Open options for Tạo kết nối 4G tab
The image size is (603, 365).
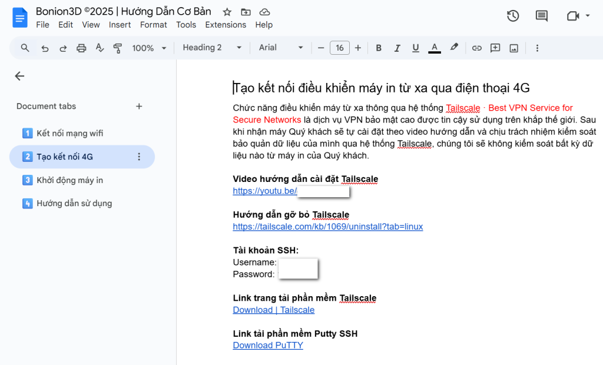click(139, 157)
